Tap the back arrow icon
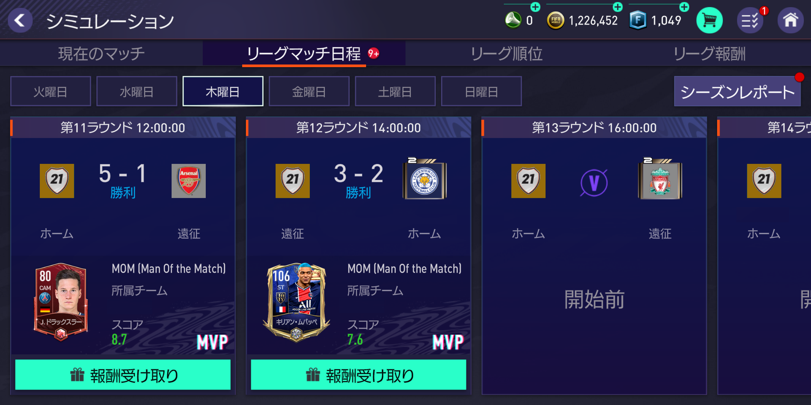811x405 pixels. point(20,20)
